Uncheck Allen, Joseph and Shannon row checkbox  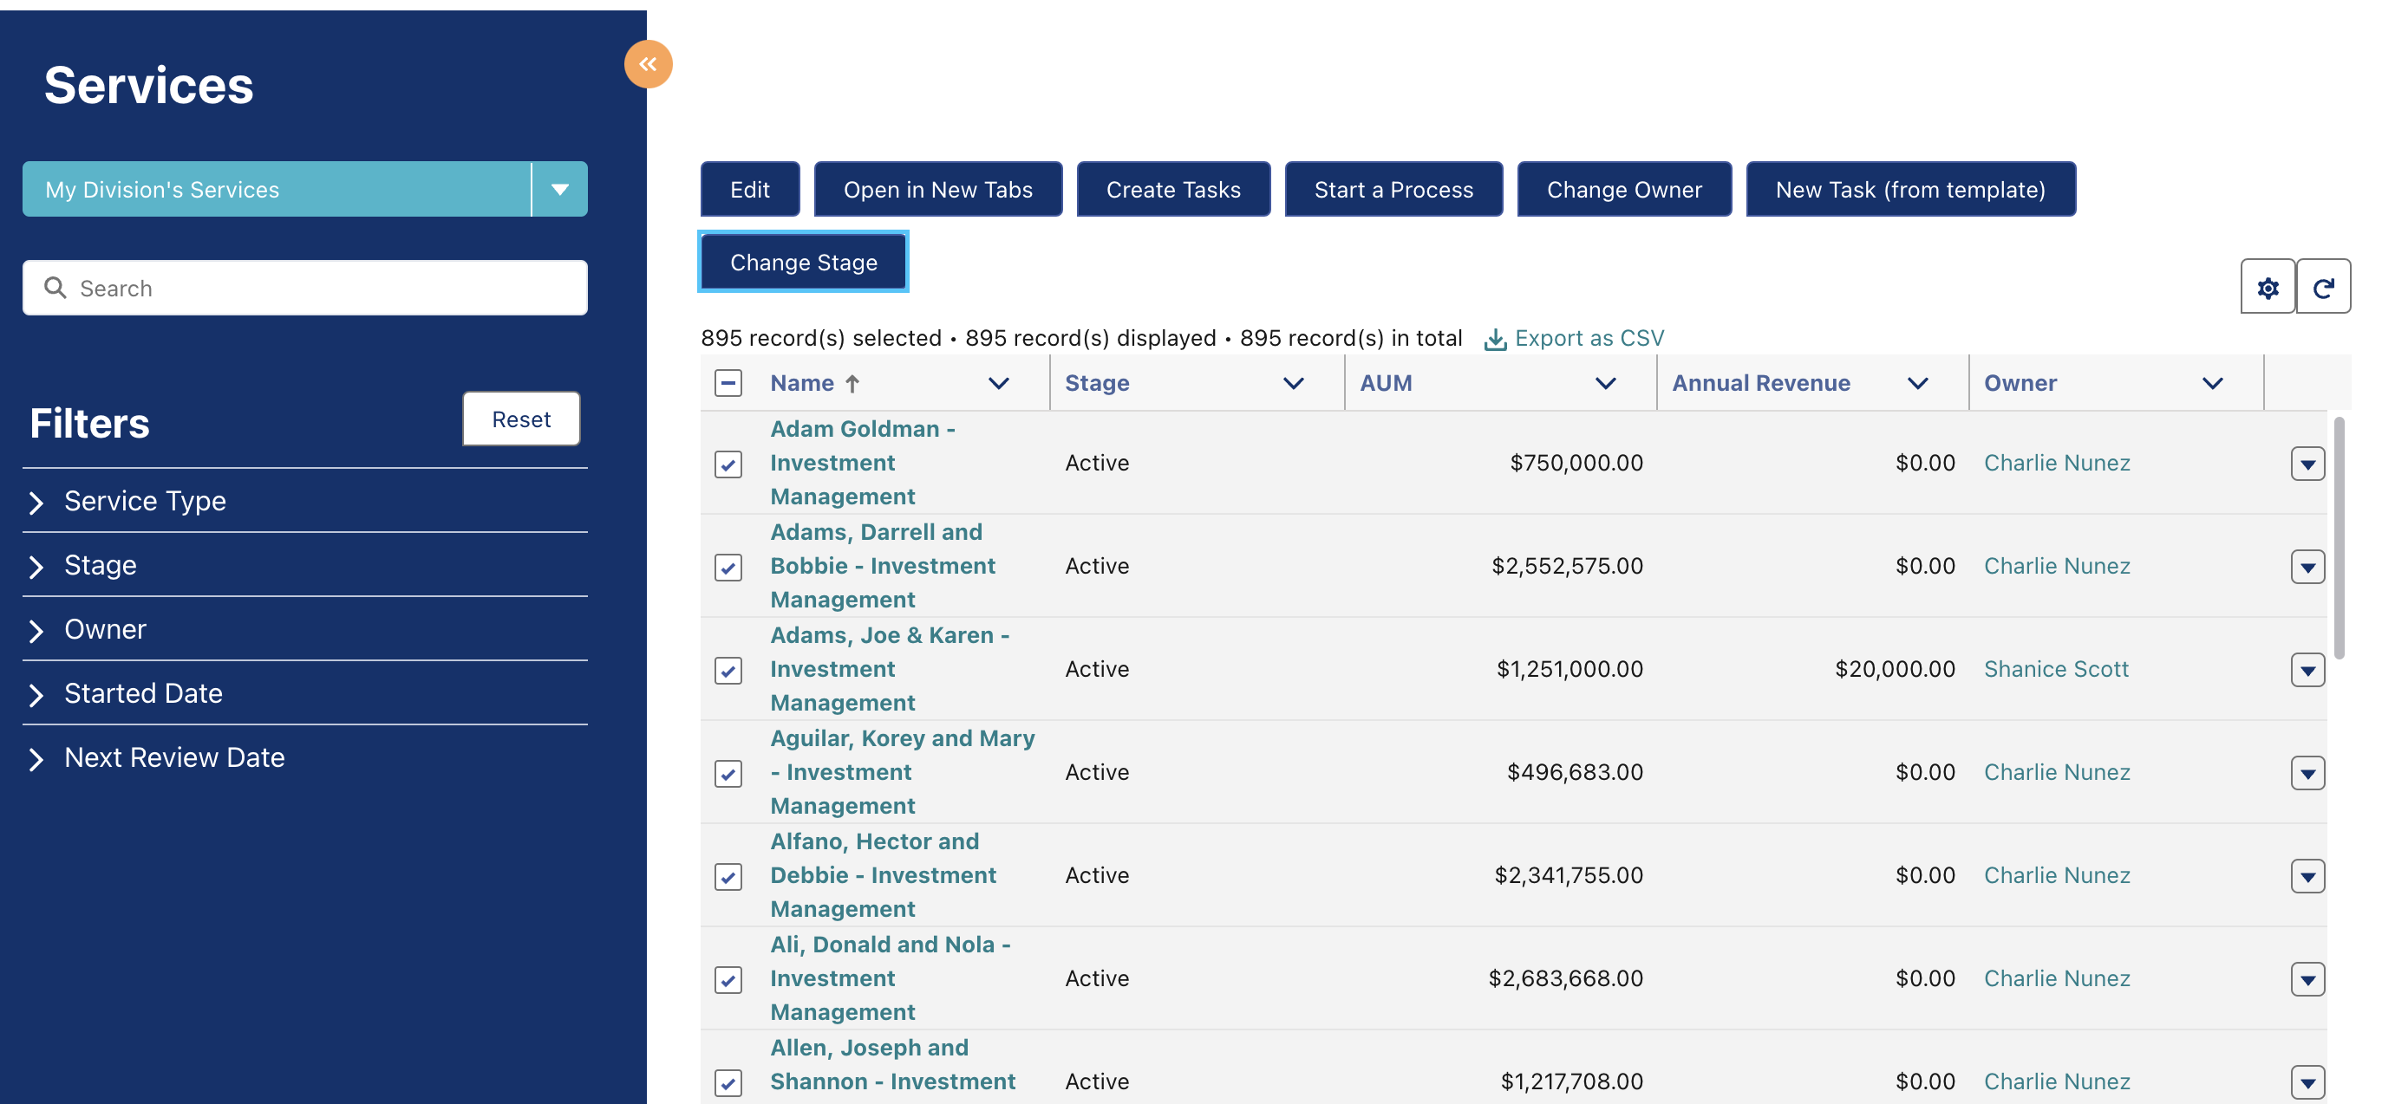tap(728, 1082)
